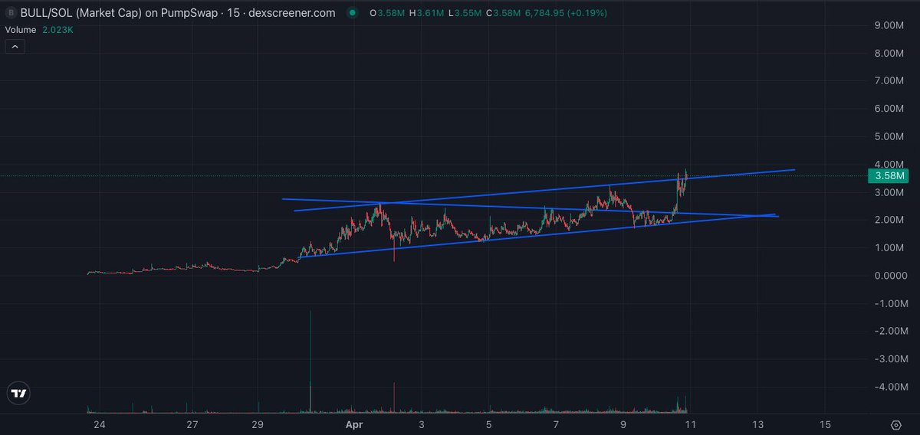Image resolution: width=920 pixels, height=435 pixels.
Task: Click the 5 date label on time axis
Action: point(488,425)
